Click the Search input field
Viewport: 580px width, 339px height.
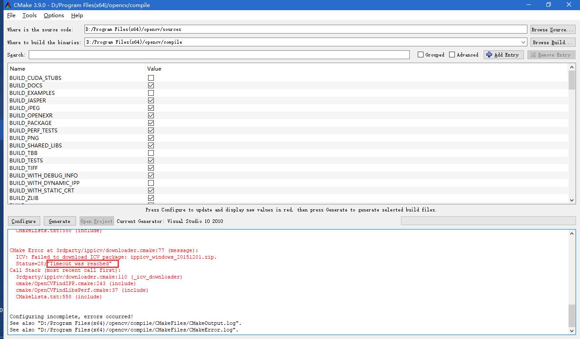point(219,55)
